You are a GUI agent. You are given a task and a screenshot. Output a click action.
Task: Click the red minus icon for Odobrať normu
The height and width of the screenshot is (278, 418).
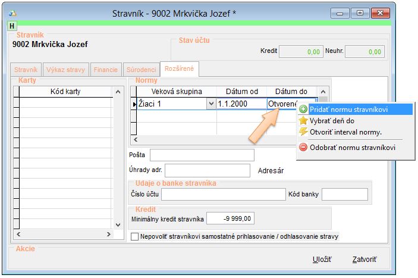pos(303,147)
